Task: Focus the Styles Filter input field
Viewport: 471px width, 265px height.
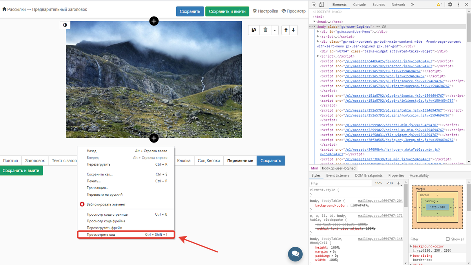Action: (x=341, y=183)
